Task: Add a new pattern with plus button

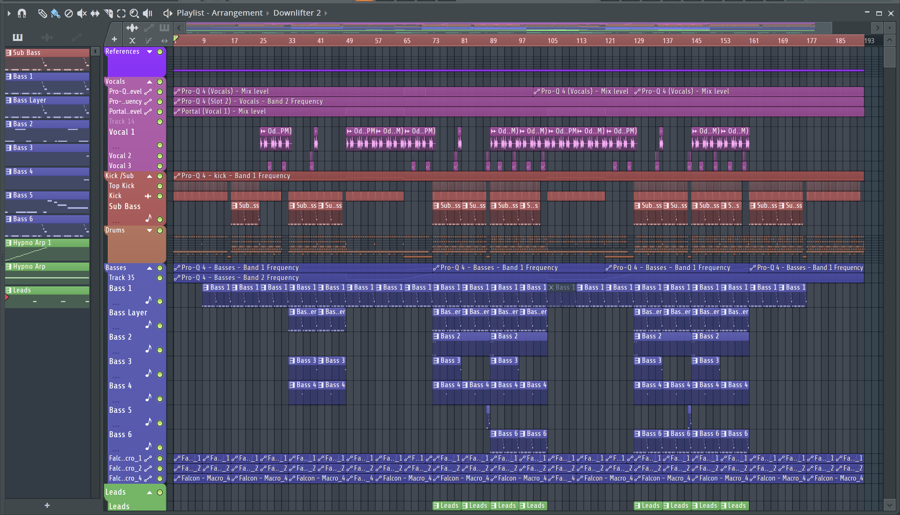Action: point(47,505)
